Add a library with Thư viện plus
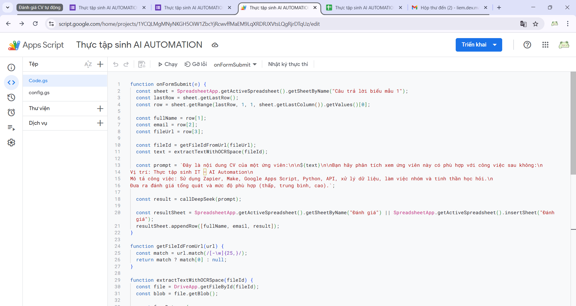Image resolution: width=576 pixels, height=306 pixels. [100, 109]
